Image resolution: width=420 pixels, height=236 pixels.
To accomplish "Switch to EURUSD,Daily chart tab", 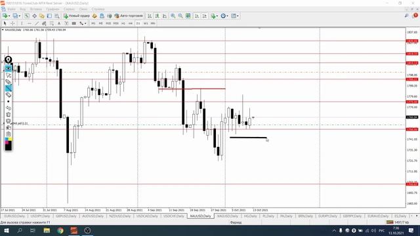I will [14, 216].
